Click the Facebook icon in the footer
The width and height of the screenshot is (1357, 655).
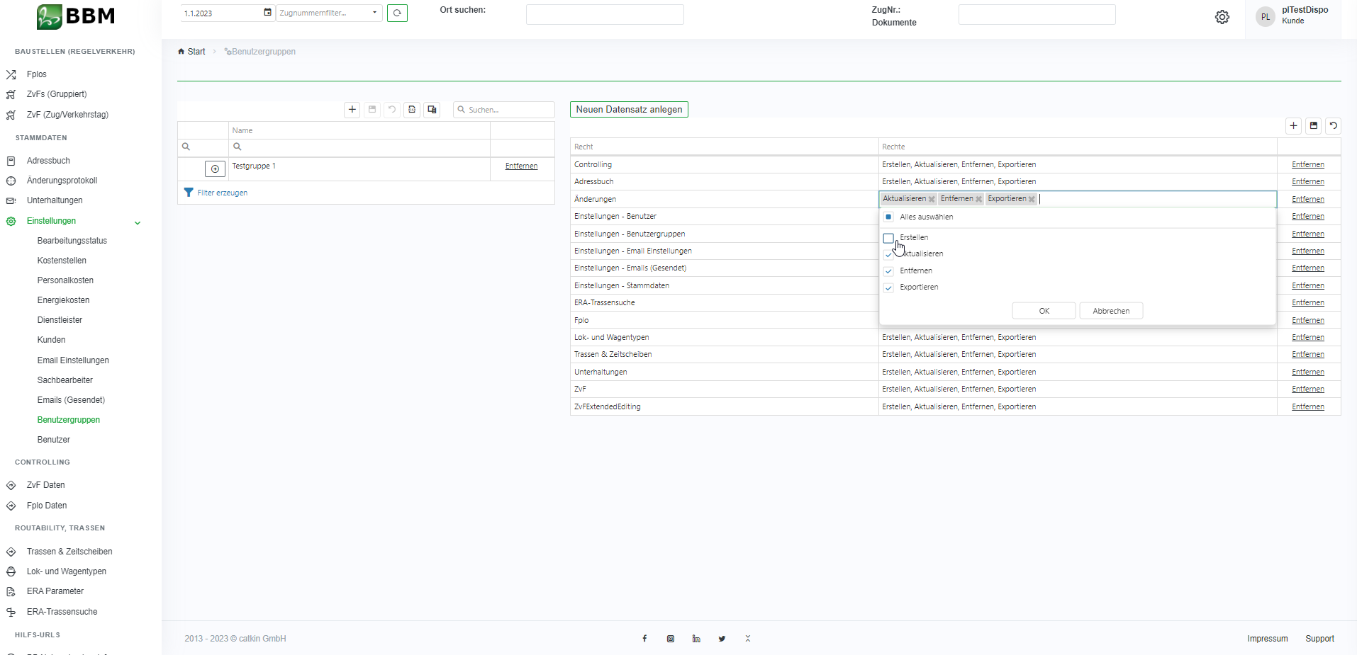coord(644,639)
